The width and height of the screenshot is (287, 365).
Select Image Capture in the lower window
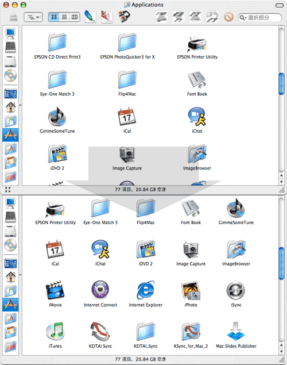click(191, 249)
